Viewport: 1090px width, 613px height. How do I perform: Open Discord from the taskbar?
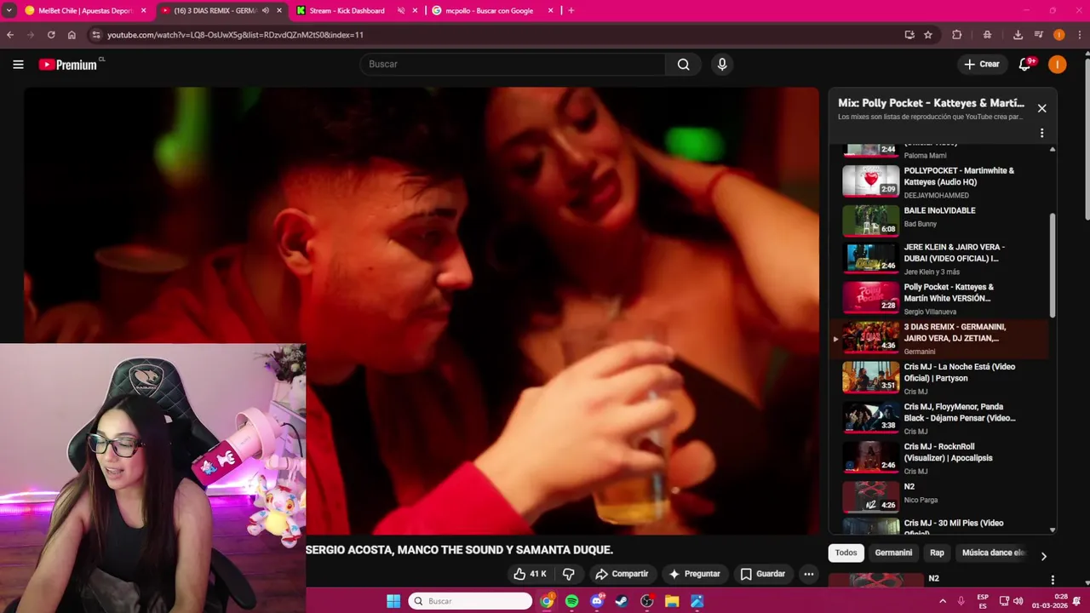pos(597,601)
